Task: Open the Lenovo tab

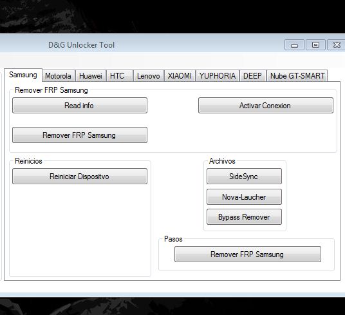Action: pyautogui.click(x=149, y=76)
